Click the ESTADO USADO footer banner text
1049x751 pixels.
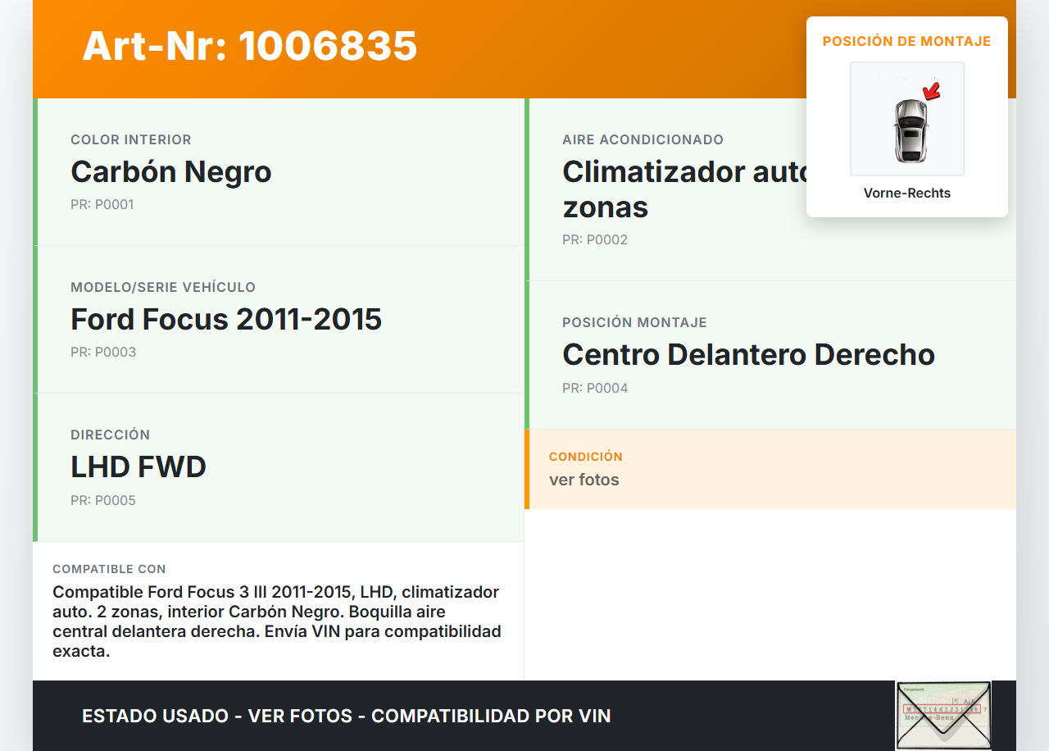[x=347, y=716]
